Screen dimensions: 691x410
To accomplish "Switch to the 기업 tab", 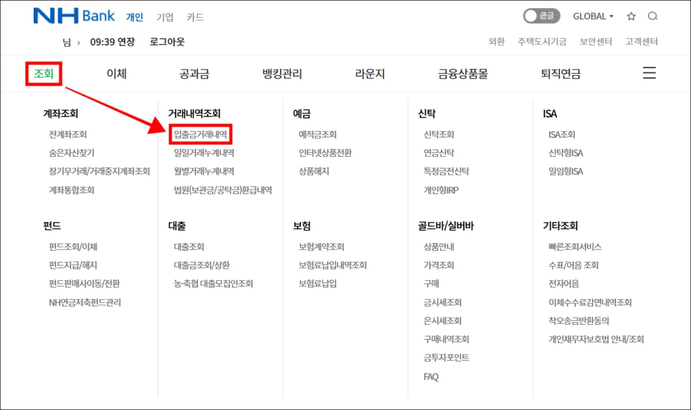I will (165, 17).
